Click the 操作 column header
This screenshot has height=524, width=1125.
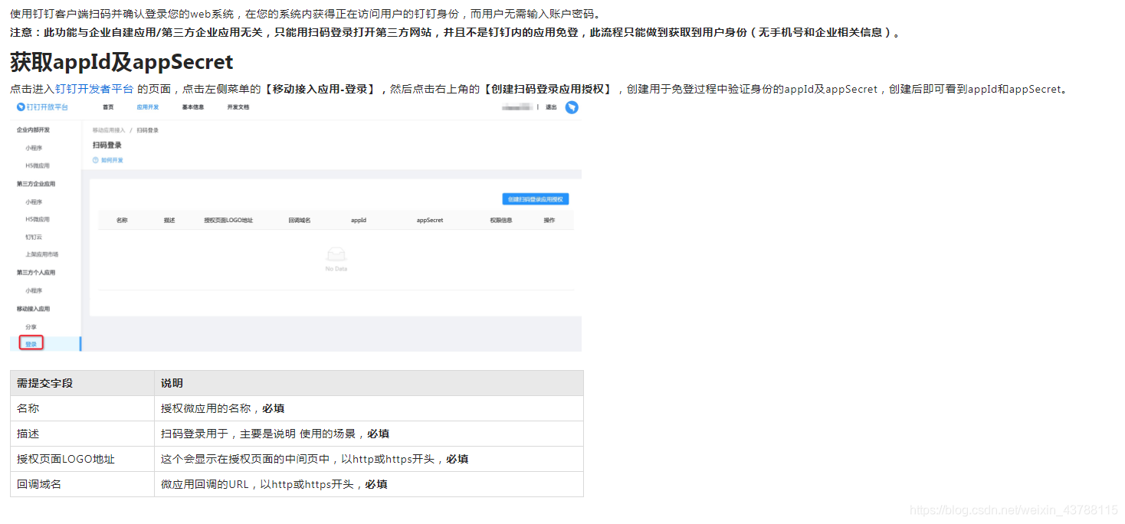tap(549, 221)
